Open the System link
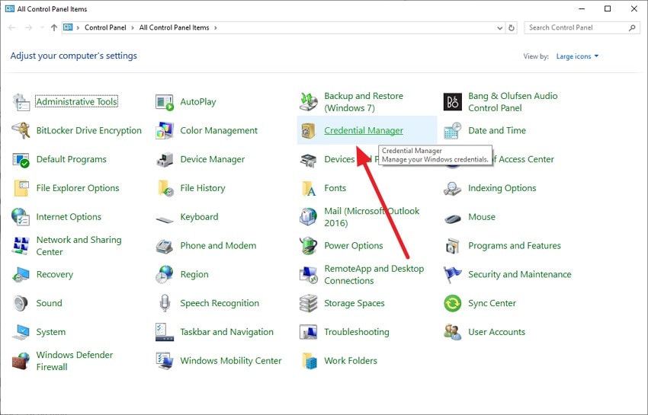The width and height of the screenshot is (648, 415). pyautogui.click(x=51, y=332)
